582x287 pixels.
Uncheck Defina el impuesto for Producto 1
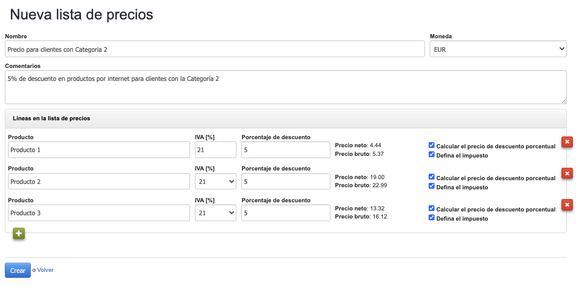pyautogui.click(x=431, y=155)
